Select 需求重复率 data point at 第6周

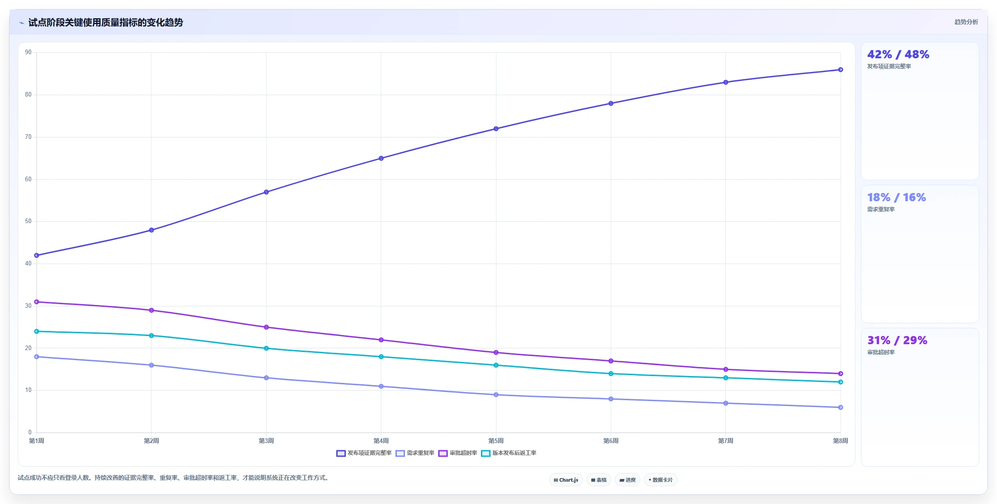(x=611, y=399)
